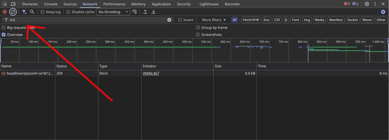Focus the /v3 filter input field

click(88, 20)
